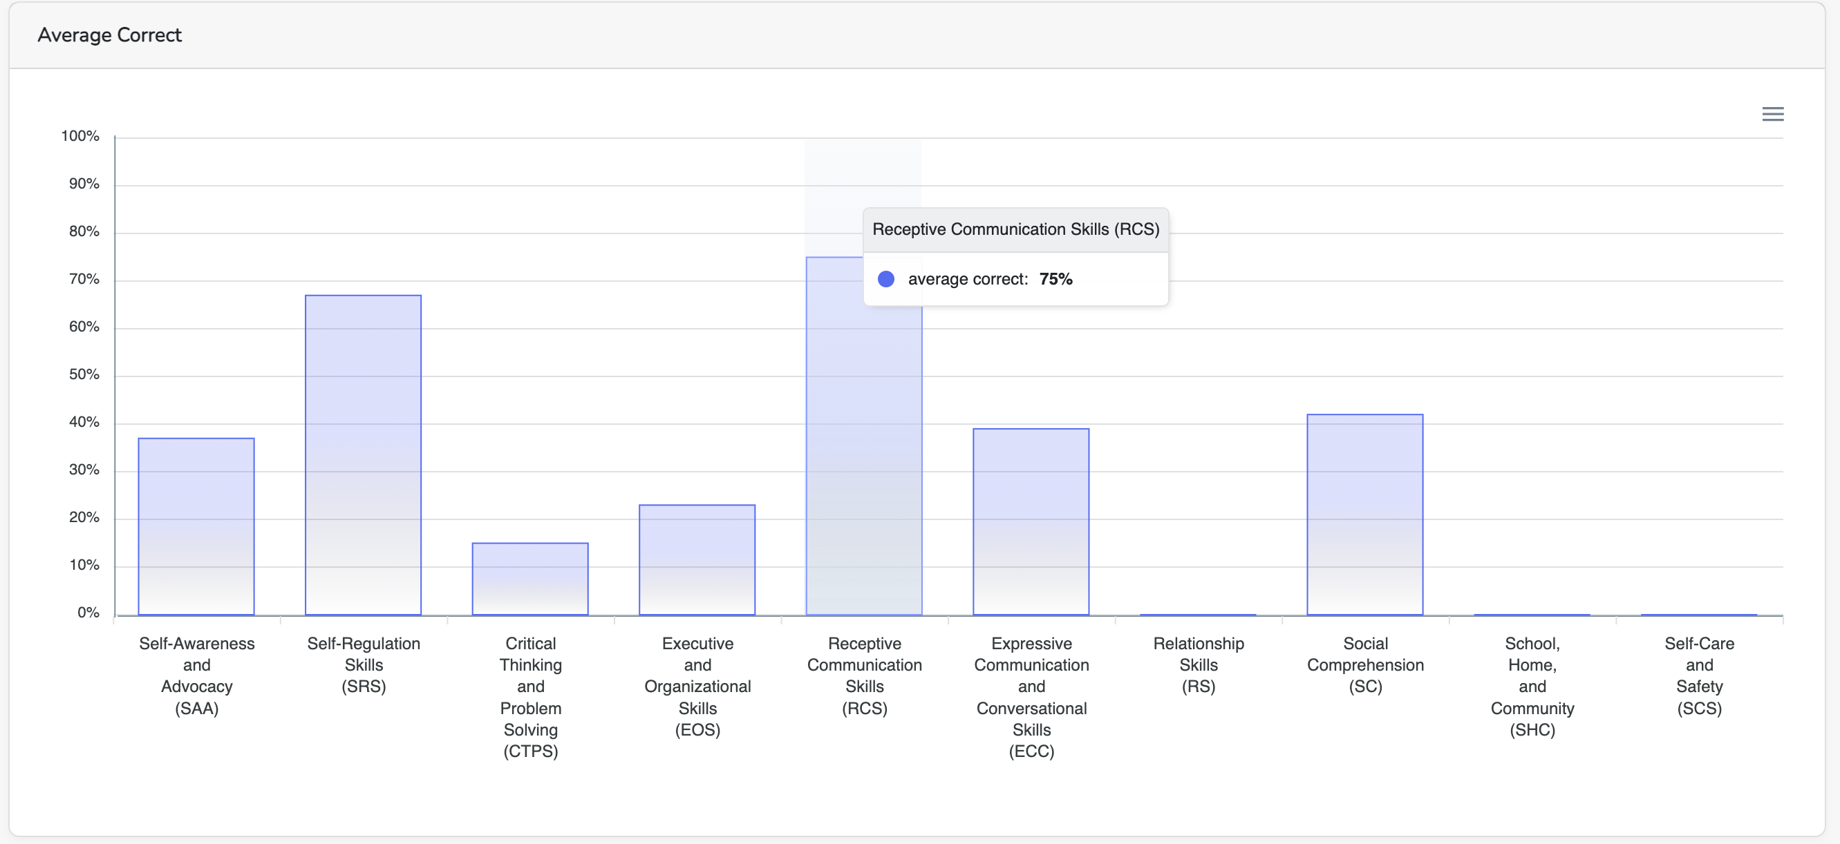1840x844 pixels.
Task: Click the 0% y-axis label
Action: tap(88, 612)
